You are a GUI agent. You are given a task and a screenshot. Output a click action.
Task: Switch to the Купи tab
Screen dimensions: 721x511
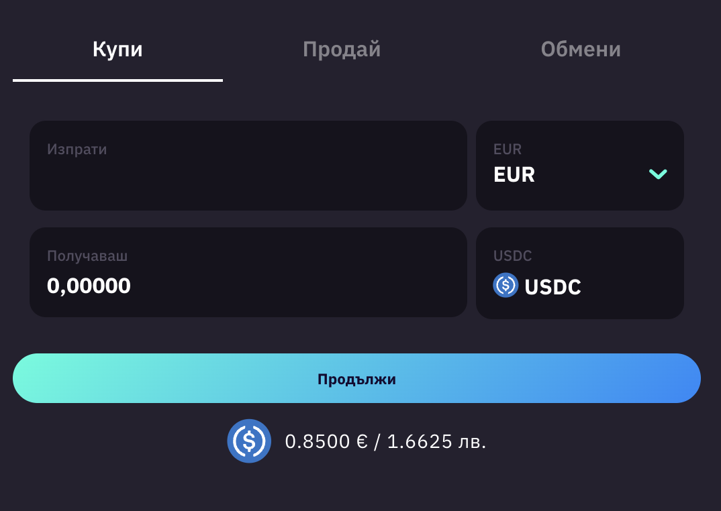click(117, 50)
